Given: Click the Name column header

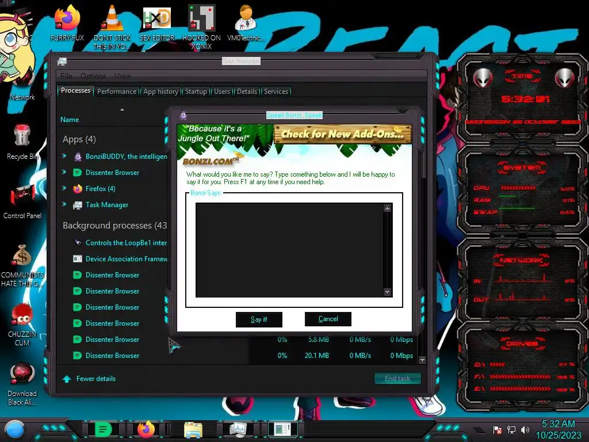Looking at the screenshot, I should point(70,120).
